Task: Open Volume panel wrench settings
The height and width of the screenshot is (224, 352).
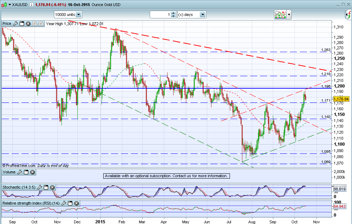Action: 20,172
